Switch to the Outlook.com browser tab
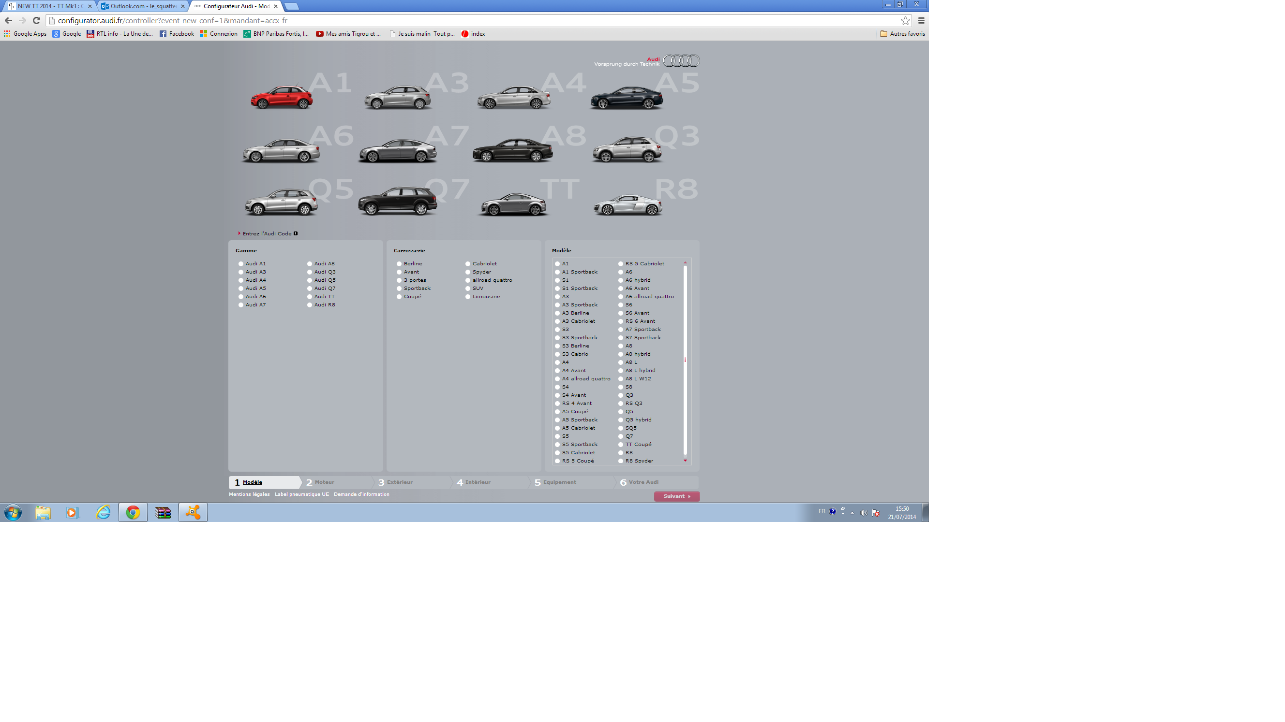This screenshot has width=1285, height=722. point(143,6)
